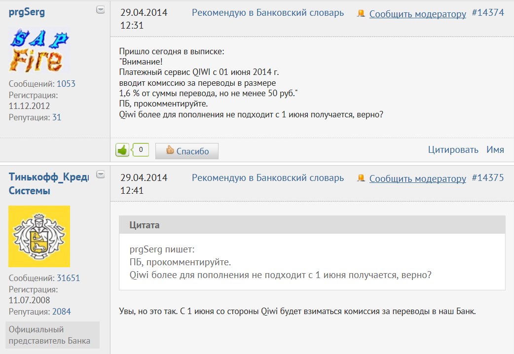Expand the prgSerg user dropdown arrow
Viewport: 514px width, 354px height.
100,10
